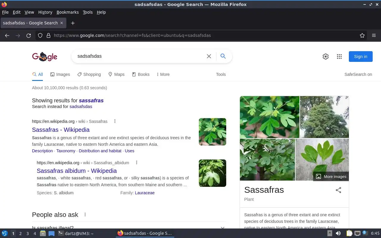Open the Lauraceae family link
The image size is (381, 238).
(145, 193)
